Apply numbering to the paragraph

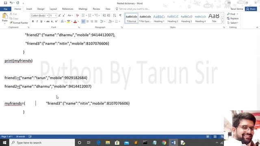click(x=90, y=15)
